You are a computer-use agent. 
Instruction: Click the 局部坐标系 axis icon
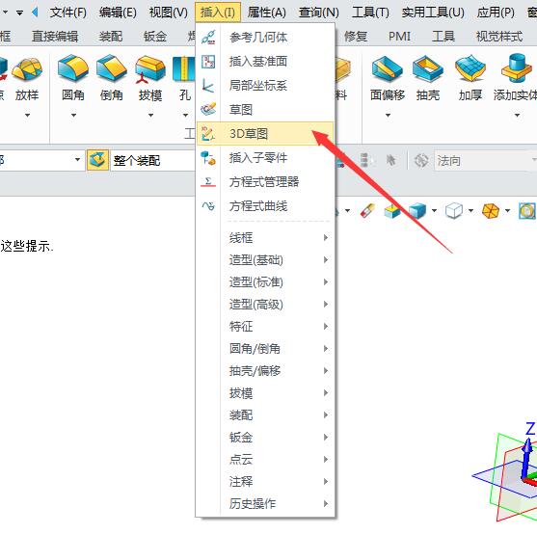(208, 86)
